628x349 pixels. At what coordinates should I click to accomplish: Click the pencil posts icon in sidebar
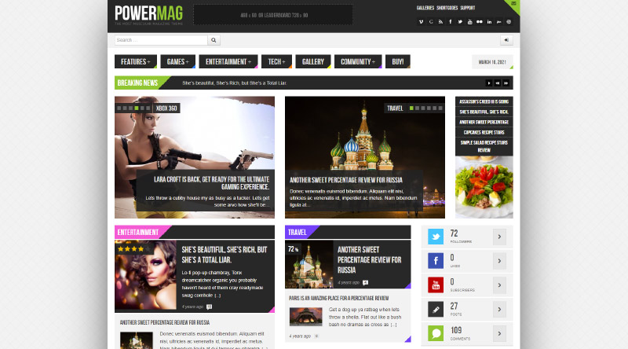tap(436, 309)
